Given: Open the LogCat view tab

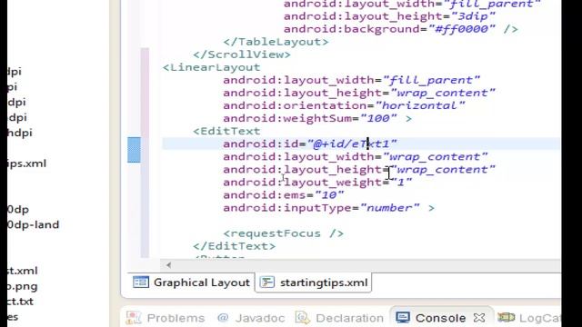Looking at the screenshot, I should [529, 318].
